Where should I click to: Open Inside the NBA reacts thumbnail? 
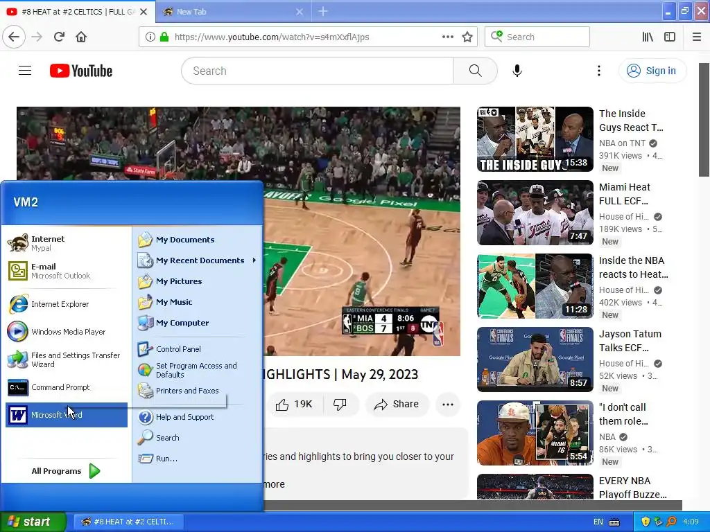(x=535, y=286)
